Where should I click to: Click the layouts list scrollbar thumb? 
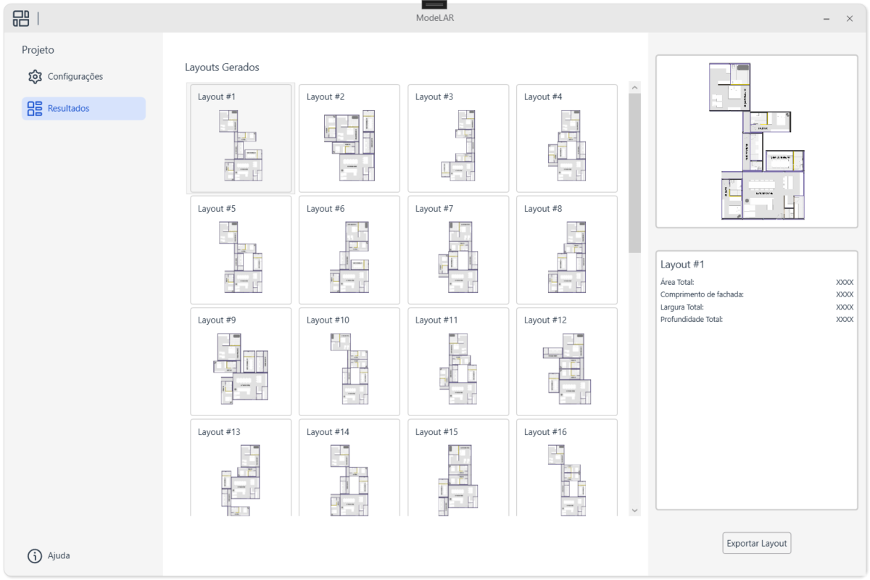pyautogui.click(x=634, y=173)
